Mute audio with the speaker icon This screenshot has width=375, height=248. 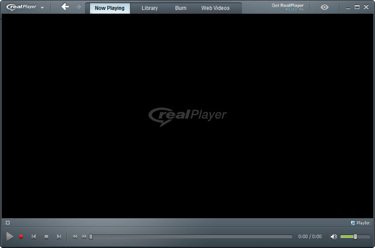(334, 237)
